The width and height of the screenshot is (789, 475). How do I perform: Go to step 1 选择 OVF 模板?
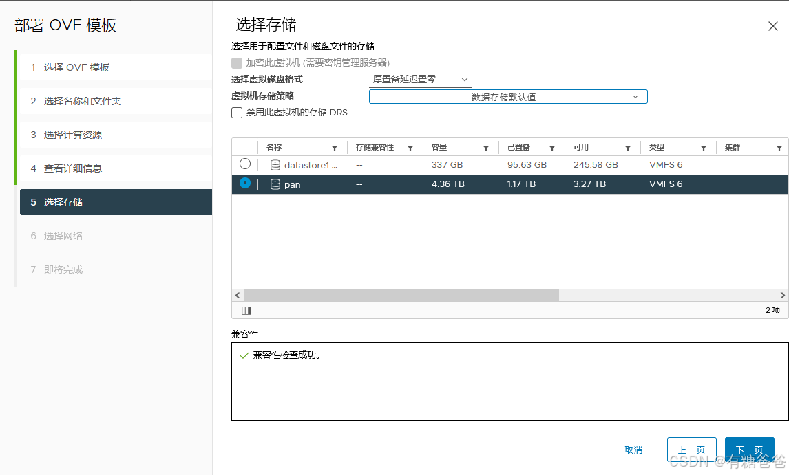(x=116, y=67)
